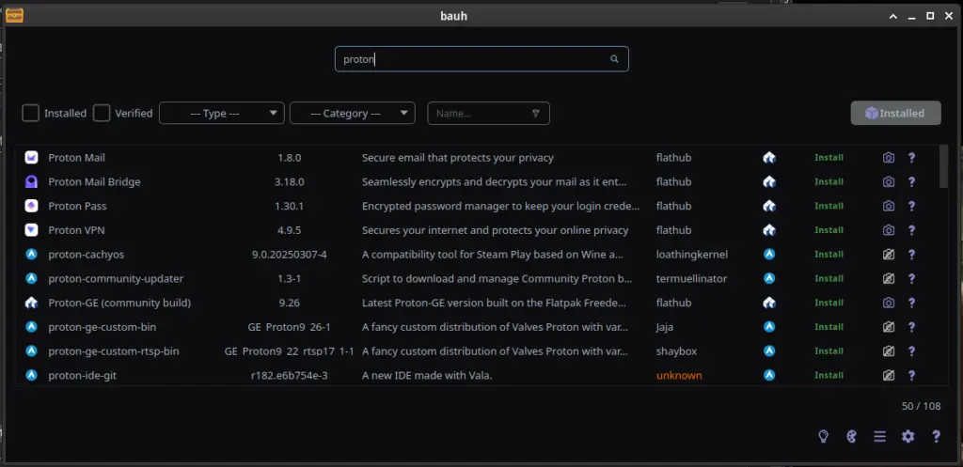Screen dimensions: 963x467
Task: Open the suggestions lightbulb icon
Action: click(x=824, y=436)
